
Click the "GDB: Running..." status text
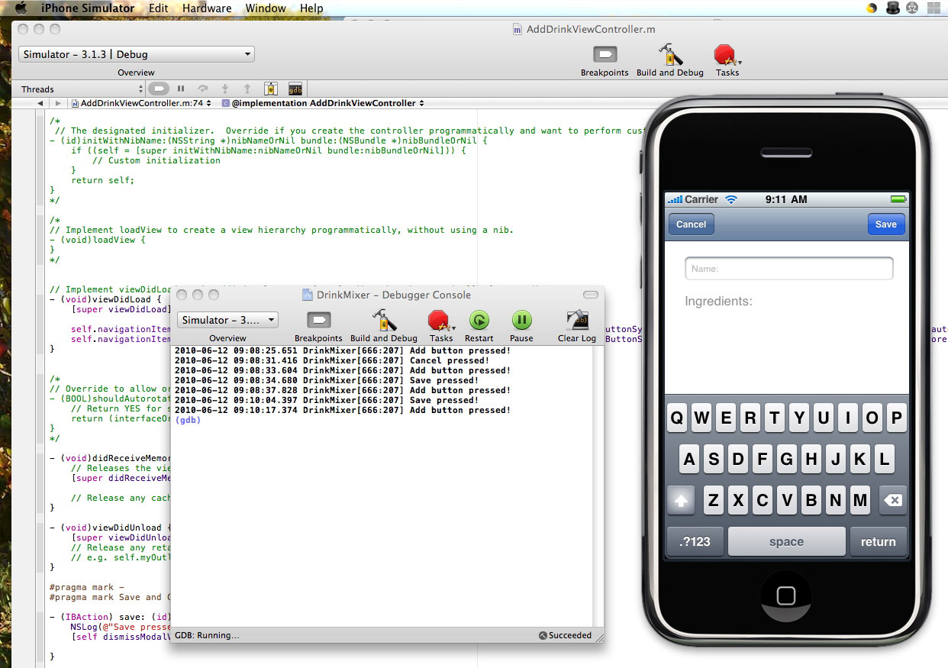pyautogui.click(x=207, y=635)
